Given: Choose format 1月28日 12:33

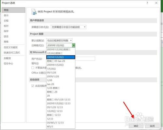Looking at the screenshot, I should pos(61,111).
